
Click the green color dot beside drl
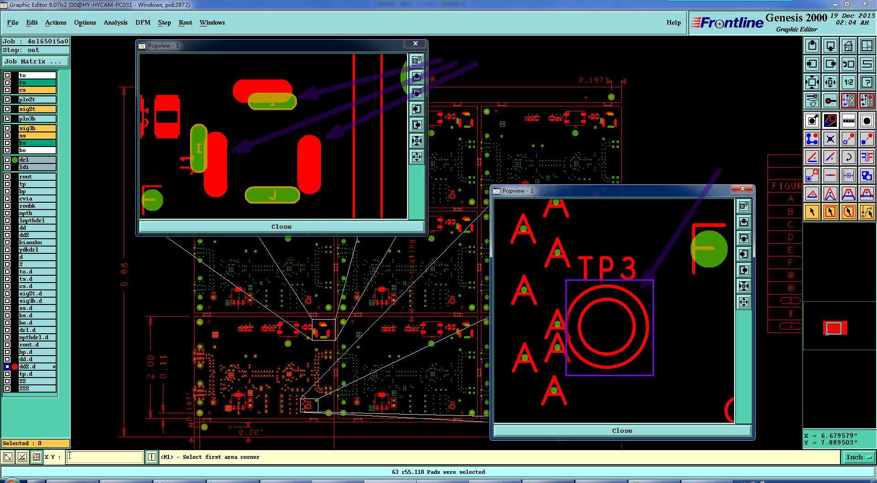[15, 160]
